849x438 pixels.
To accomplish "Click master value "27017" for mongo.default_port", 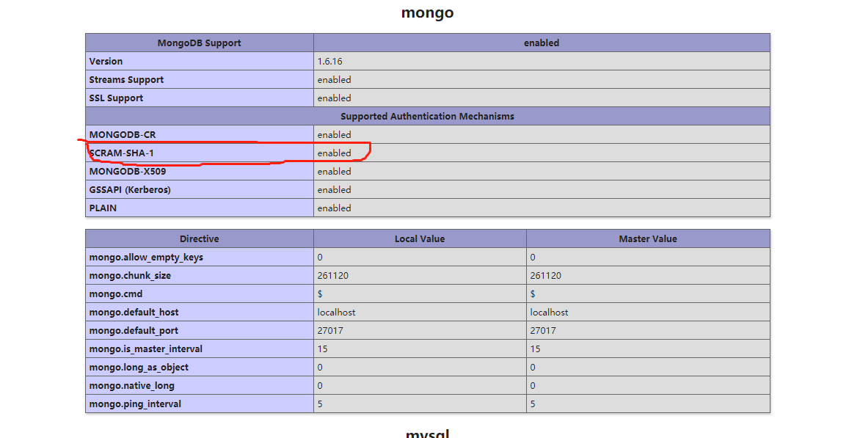I will click(x=543, y=331).
